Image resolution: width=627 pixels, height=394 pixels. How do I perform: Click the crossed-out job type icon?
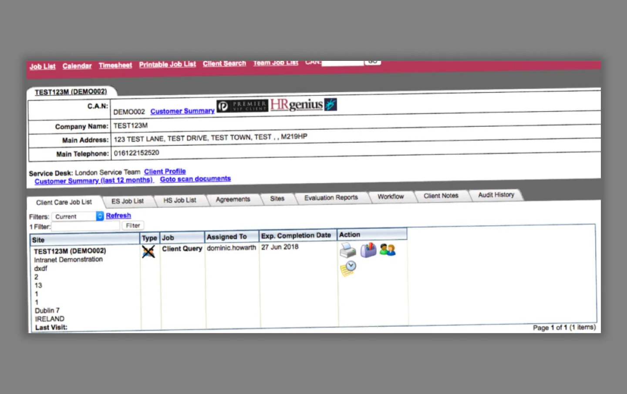pos(148,252)
